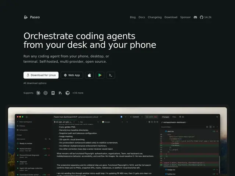Click the History clock icon in preview sidebar
The height and width of the screenshot is (176, 235).
coord(18,126)
